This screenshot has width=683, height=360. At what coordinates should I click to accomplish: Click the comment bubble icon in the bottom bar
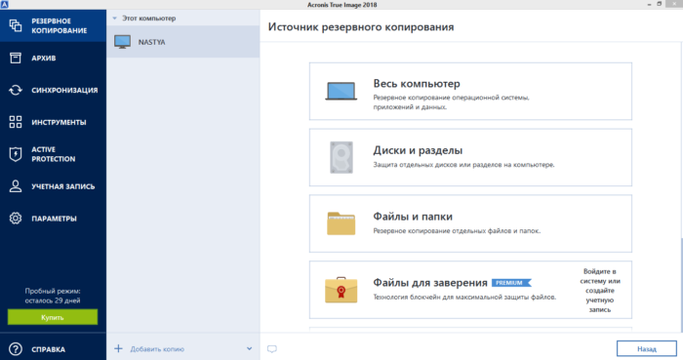272,348
